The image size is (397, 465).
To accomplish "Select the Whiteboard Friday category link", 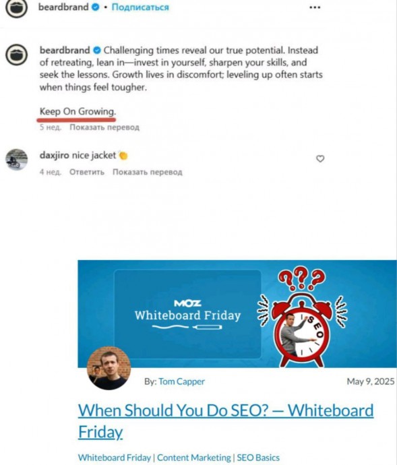I will [x=115, y=458].
